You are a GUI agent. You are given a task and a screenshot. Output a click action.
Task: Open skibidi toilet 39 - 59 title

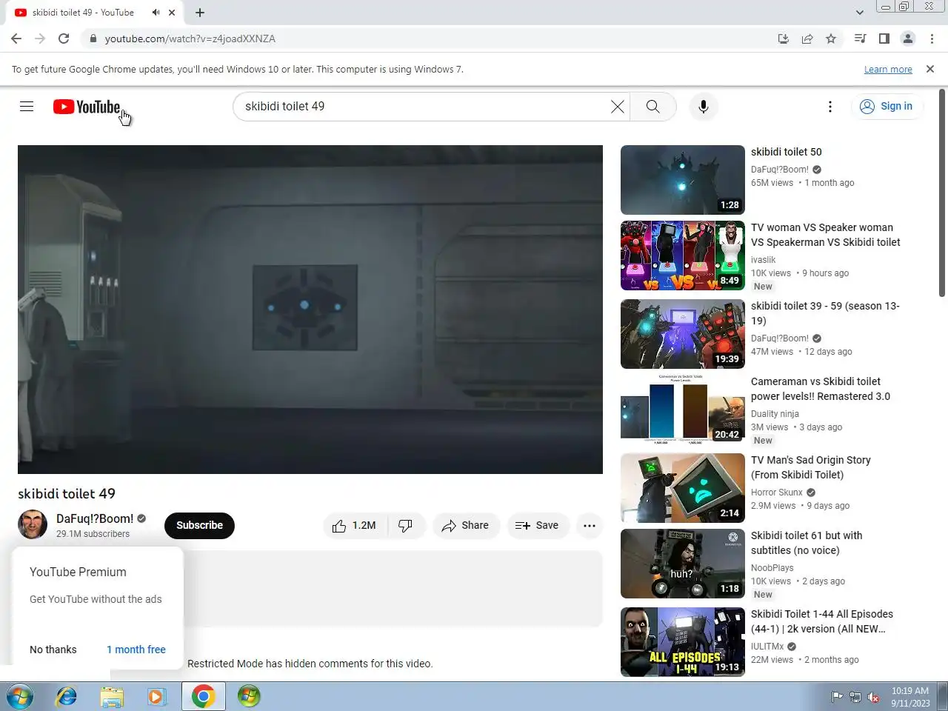(x=825, y=313)
